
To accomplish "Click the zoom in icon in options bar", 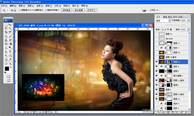I will [x=12, y=10].
